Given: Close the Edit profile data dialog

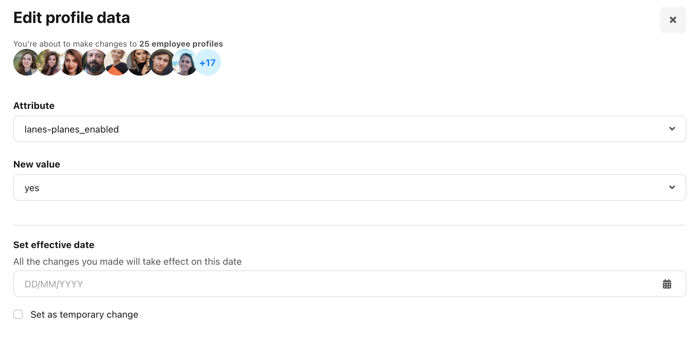Looking at the screenshot, I should tap(673, 20).
